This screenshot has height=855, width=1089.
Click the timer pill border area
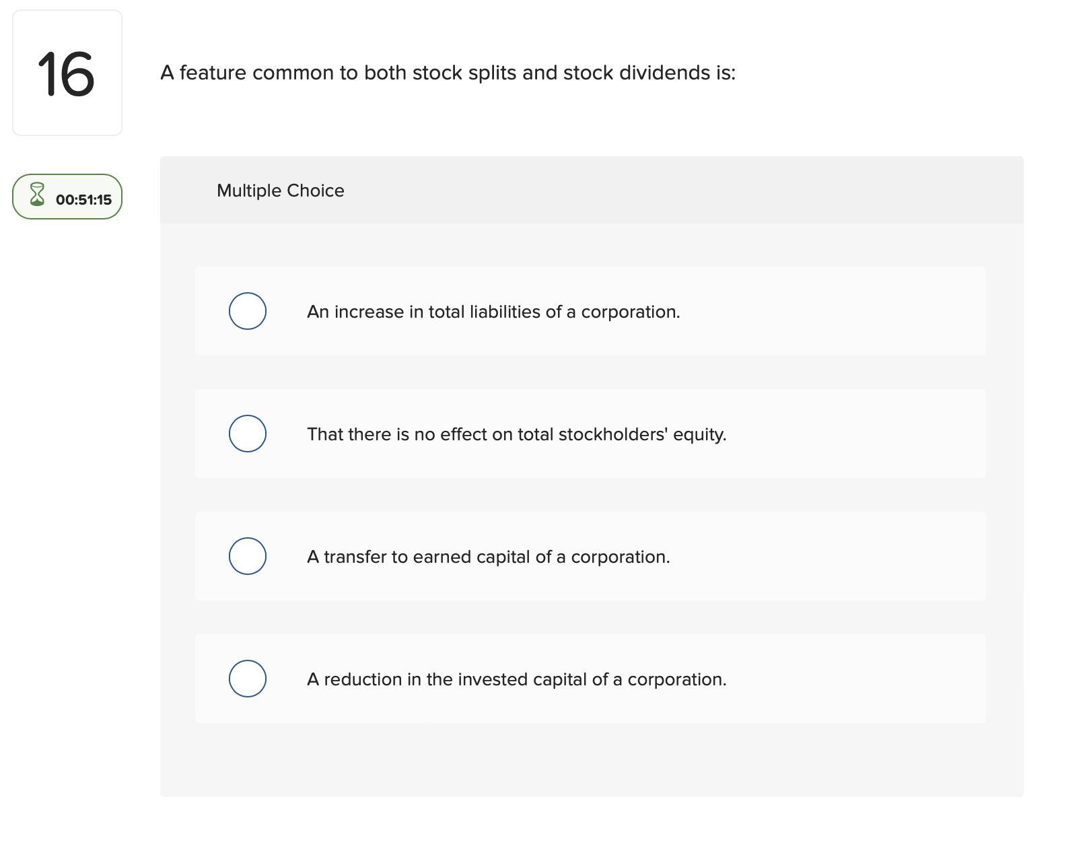67,179
